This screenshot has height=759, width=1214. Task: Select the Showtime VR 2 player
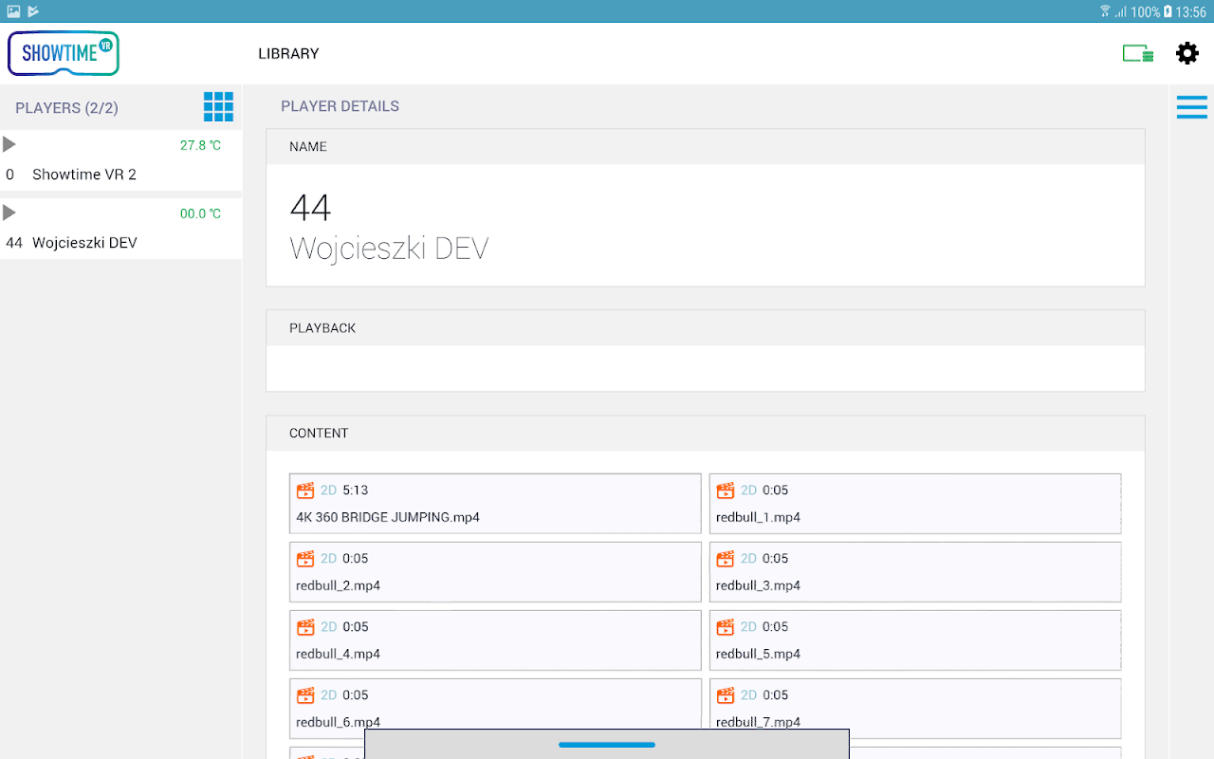point(121,160)
